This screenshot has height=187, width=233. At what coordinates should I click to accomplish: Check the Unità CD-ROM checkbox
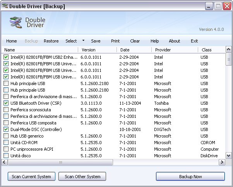click(x=6, y=143)
